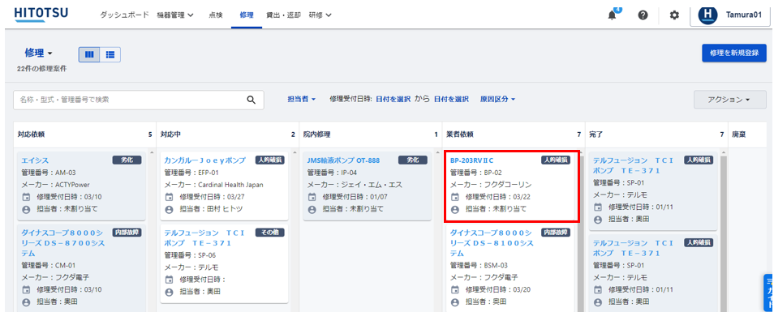Click the その他 tag on SP-06 card
Viewport: 774px width, 312px height.
pos(270,232)
